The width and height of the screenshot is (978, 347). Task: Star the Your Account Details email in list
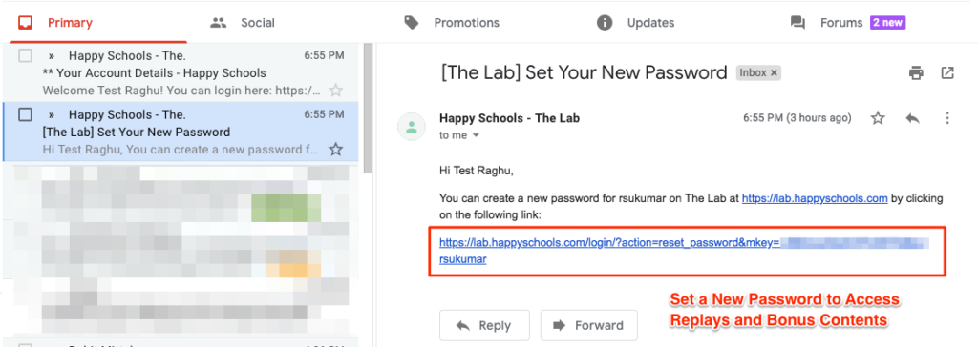[335, 91]
